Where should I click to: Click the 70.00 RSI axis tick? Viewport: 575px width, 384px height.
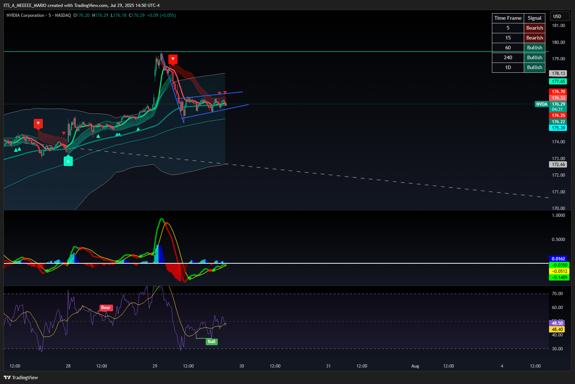pos(557,294)
